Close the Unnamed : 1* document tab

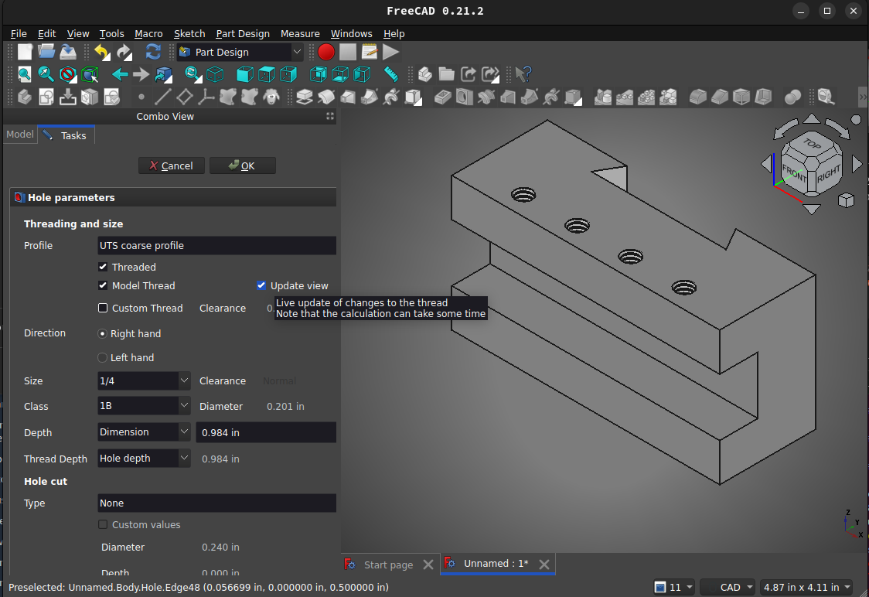tap(544, 565)
